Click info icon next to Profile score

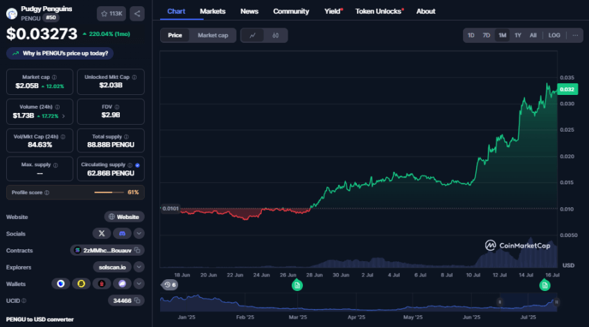click(x=47, y=193)
